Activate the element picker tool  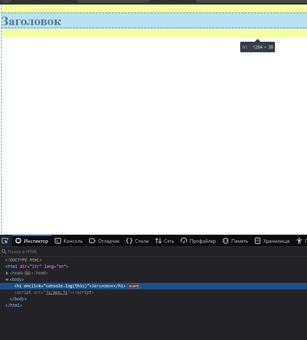(5, 241)
